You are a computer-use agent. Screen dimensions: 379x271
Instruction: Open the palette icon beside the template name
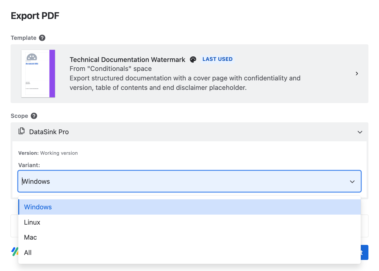193,60
